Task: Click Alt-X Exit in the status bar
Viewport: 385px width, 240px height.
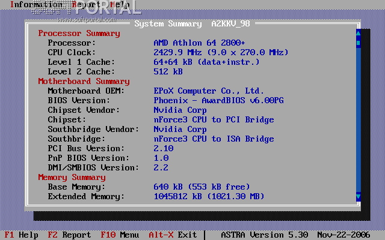Action: 173,235
